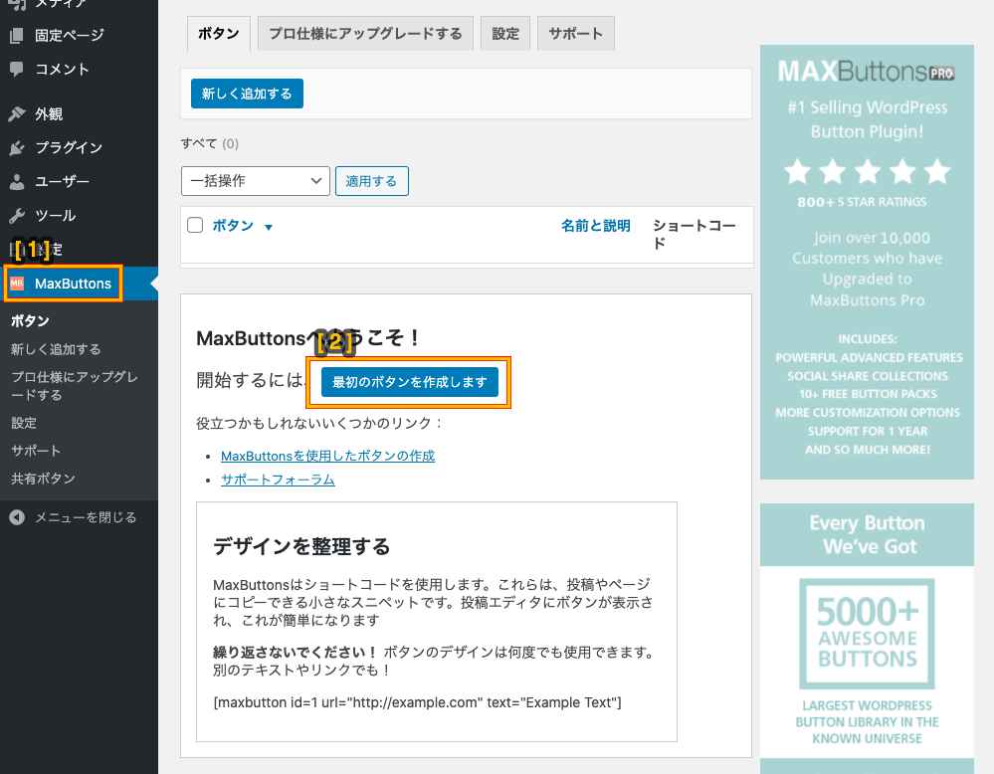Click the Every Button We've Got heading

tap(868, 534)
